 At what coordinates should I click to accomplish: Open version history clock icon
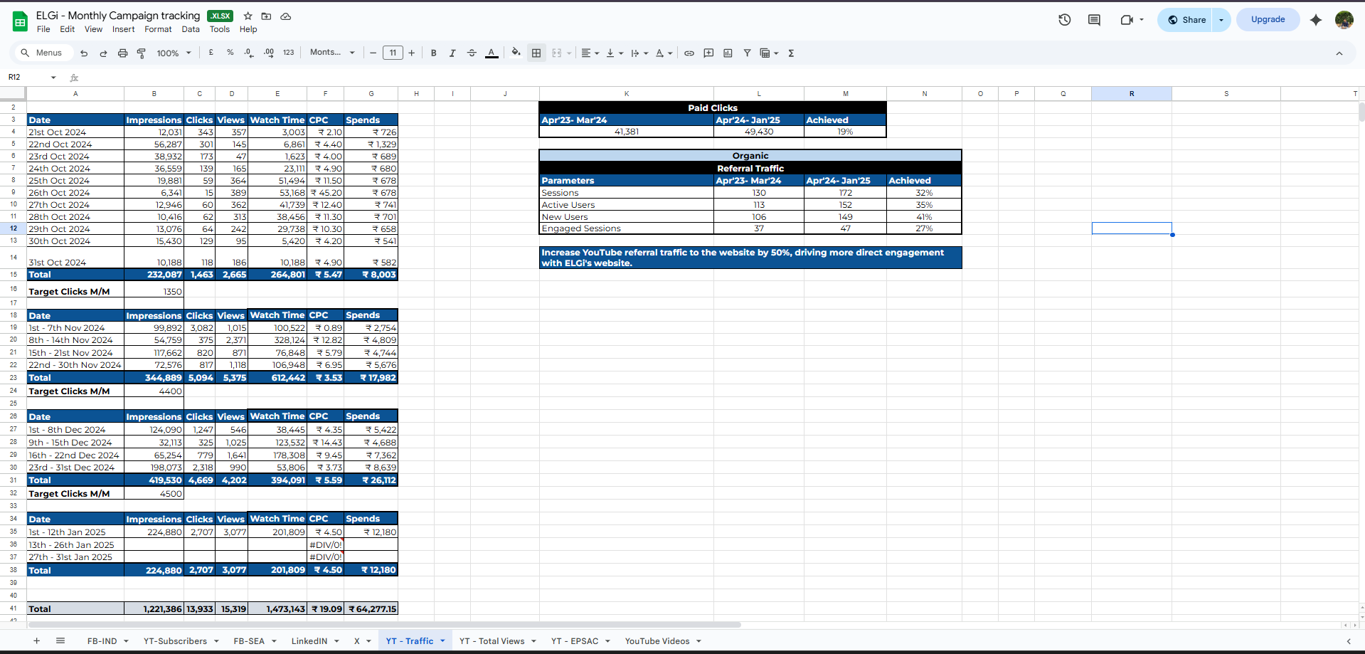(1064, 20)
